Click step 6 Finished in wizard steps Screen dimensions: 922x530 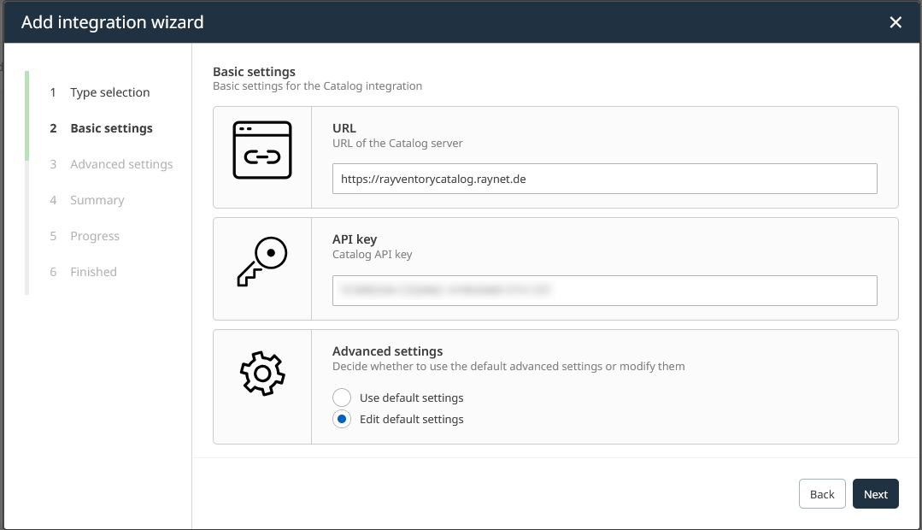pos(93,272)
